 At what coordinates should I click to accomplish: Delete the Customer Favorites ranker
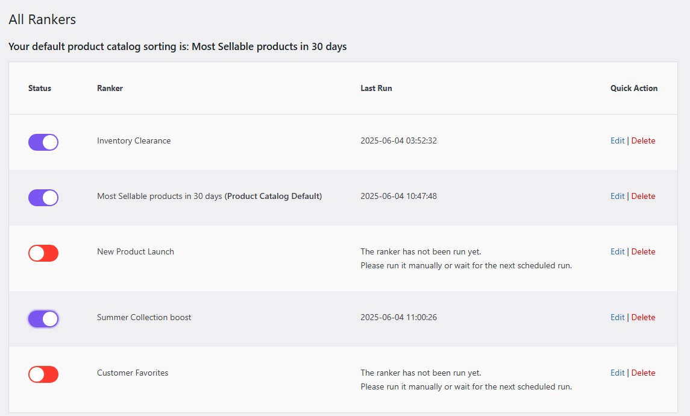click(644, 373)
